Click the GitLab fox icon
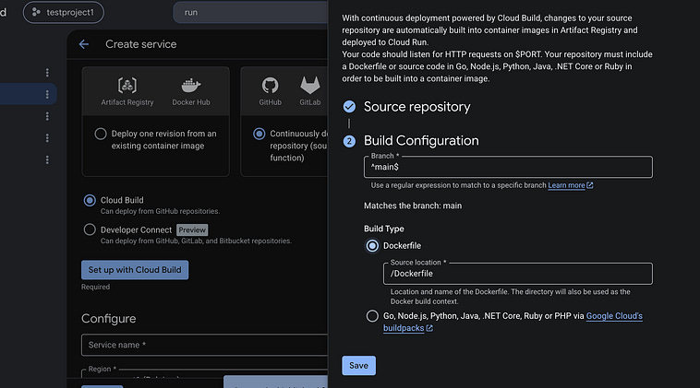 pos(309,85)
